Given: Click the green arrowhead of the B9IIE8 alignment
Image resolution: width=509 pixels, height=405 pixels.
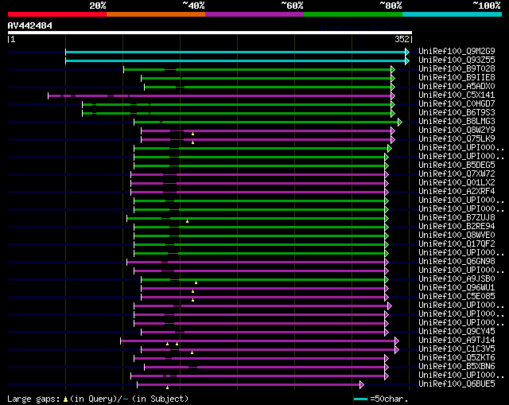Looking at the screenshot, I should pyautogui.click(x=393, y=78).
